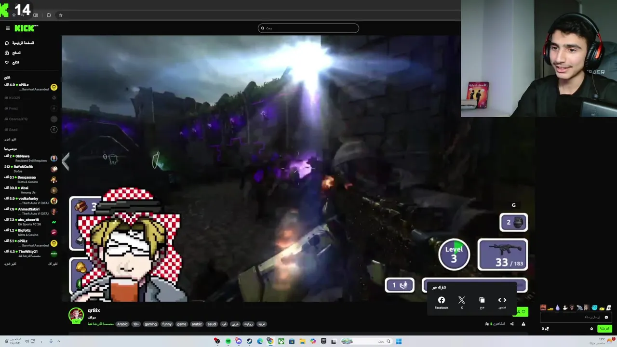Pick the ghost emote above chat
This screenshot has width=617, height=347.
point(609,308)
